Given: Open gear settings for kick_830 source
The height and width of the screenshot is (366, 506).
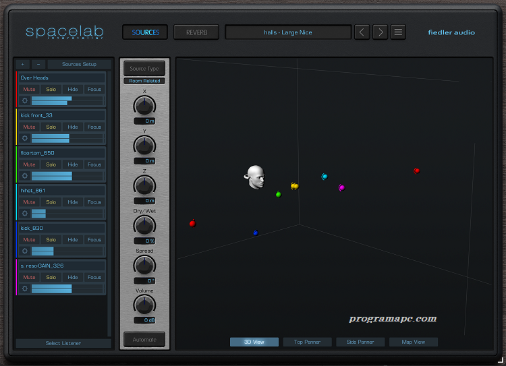Looking at the screenshot, I should point(25,251).
